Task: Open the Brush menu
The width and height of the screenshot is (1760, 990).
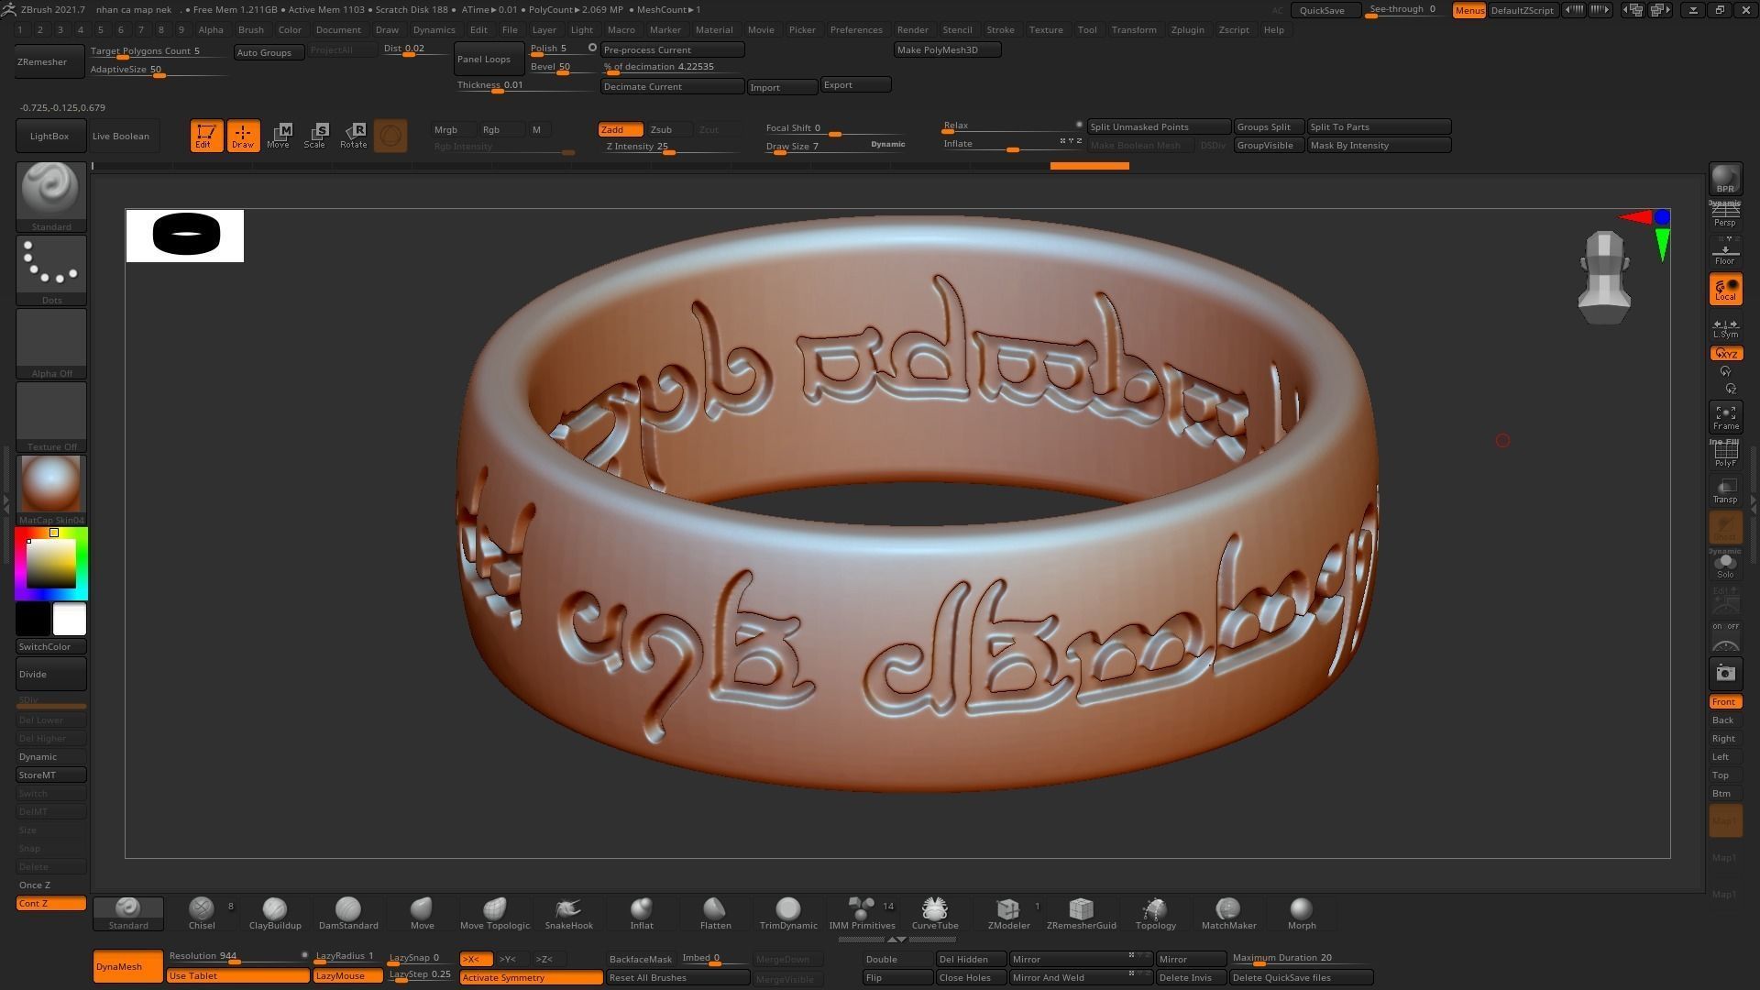Action: [250, 29]
